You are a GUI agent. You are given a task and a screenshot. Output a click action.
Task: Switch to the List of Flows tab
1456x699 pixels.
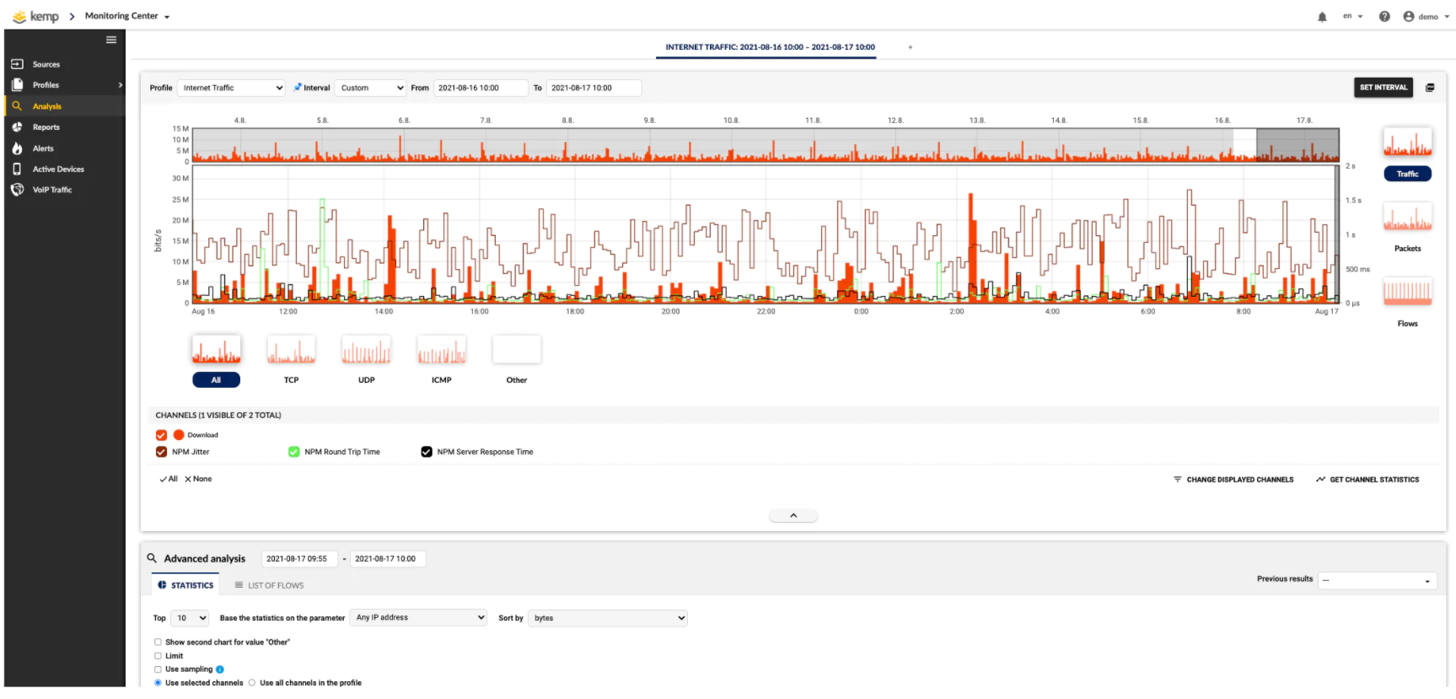click(269, 585)
